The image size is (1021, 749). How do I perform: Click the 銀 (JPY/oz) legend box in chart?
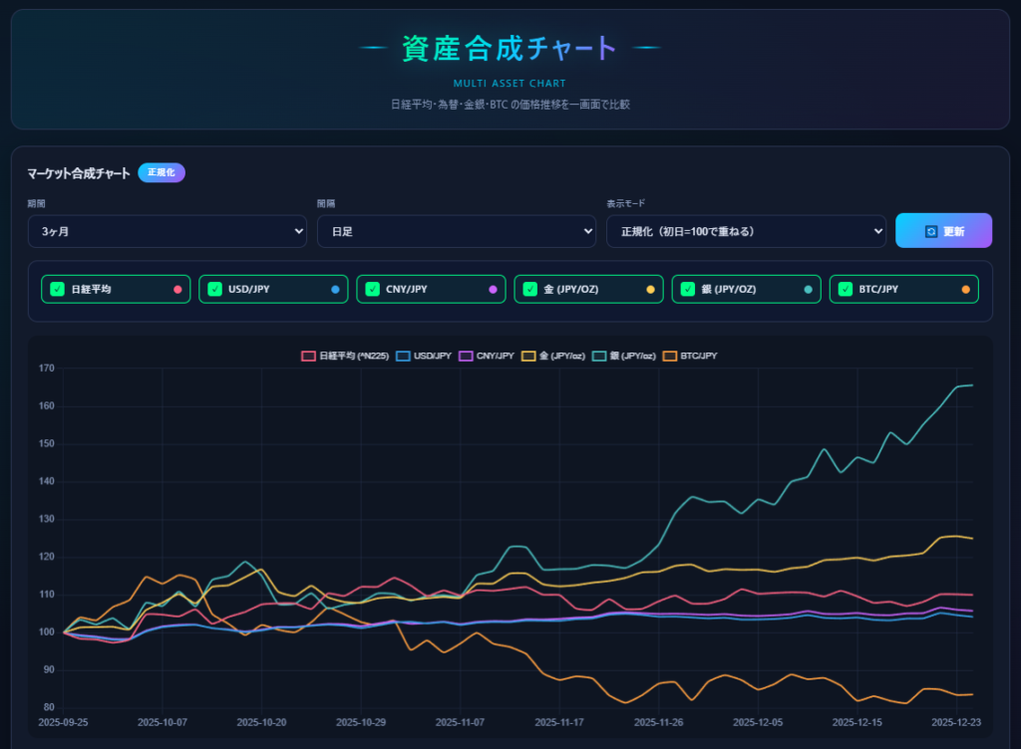(x=599, y=356)
